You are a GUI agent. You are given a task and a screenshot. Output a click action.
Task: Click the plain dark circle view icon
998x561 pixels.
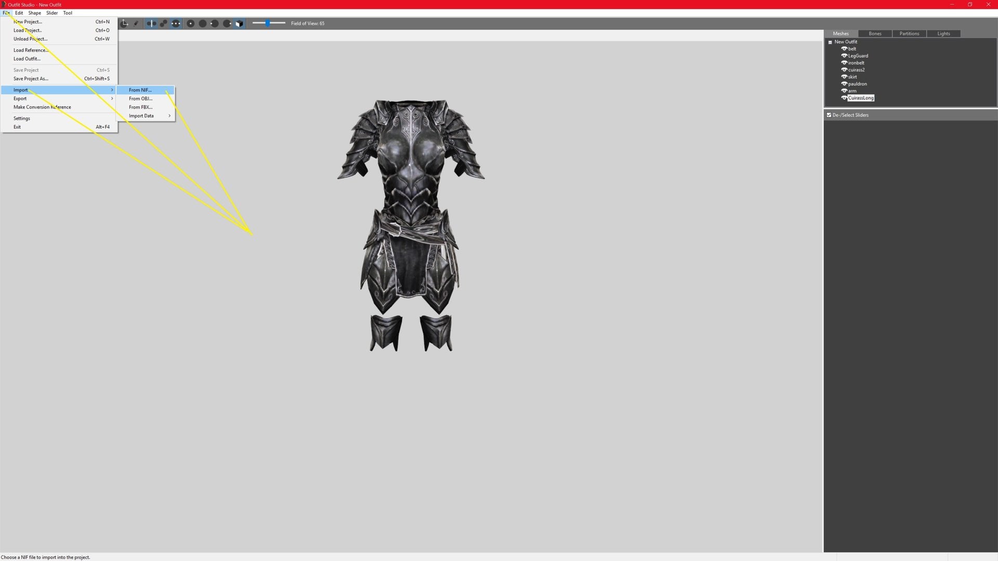coord(203,23)
